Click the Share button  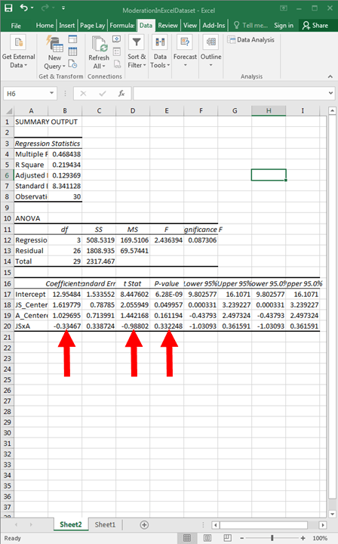point(315,26)
